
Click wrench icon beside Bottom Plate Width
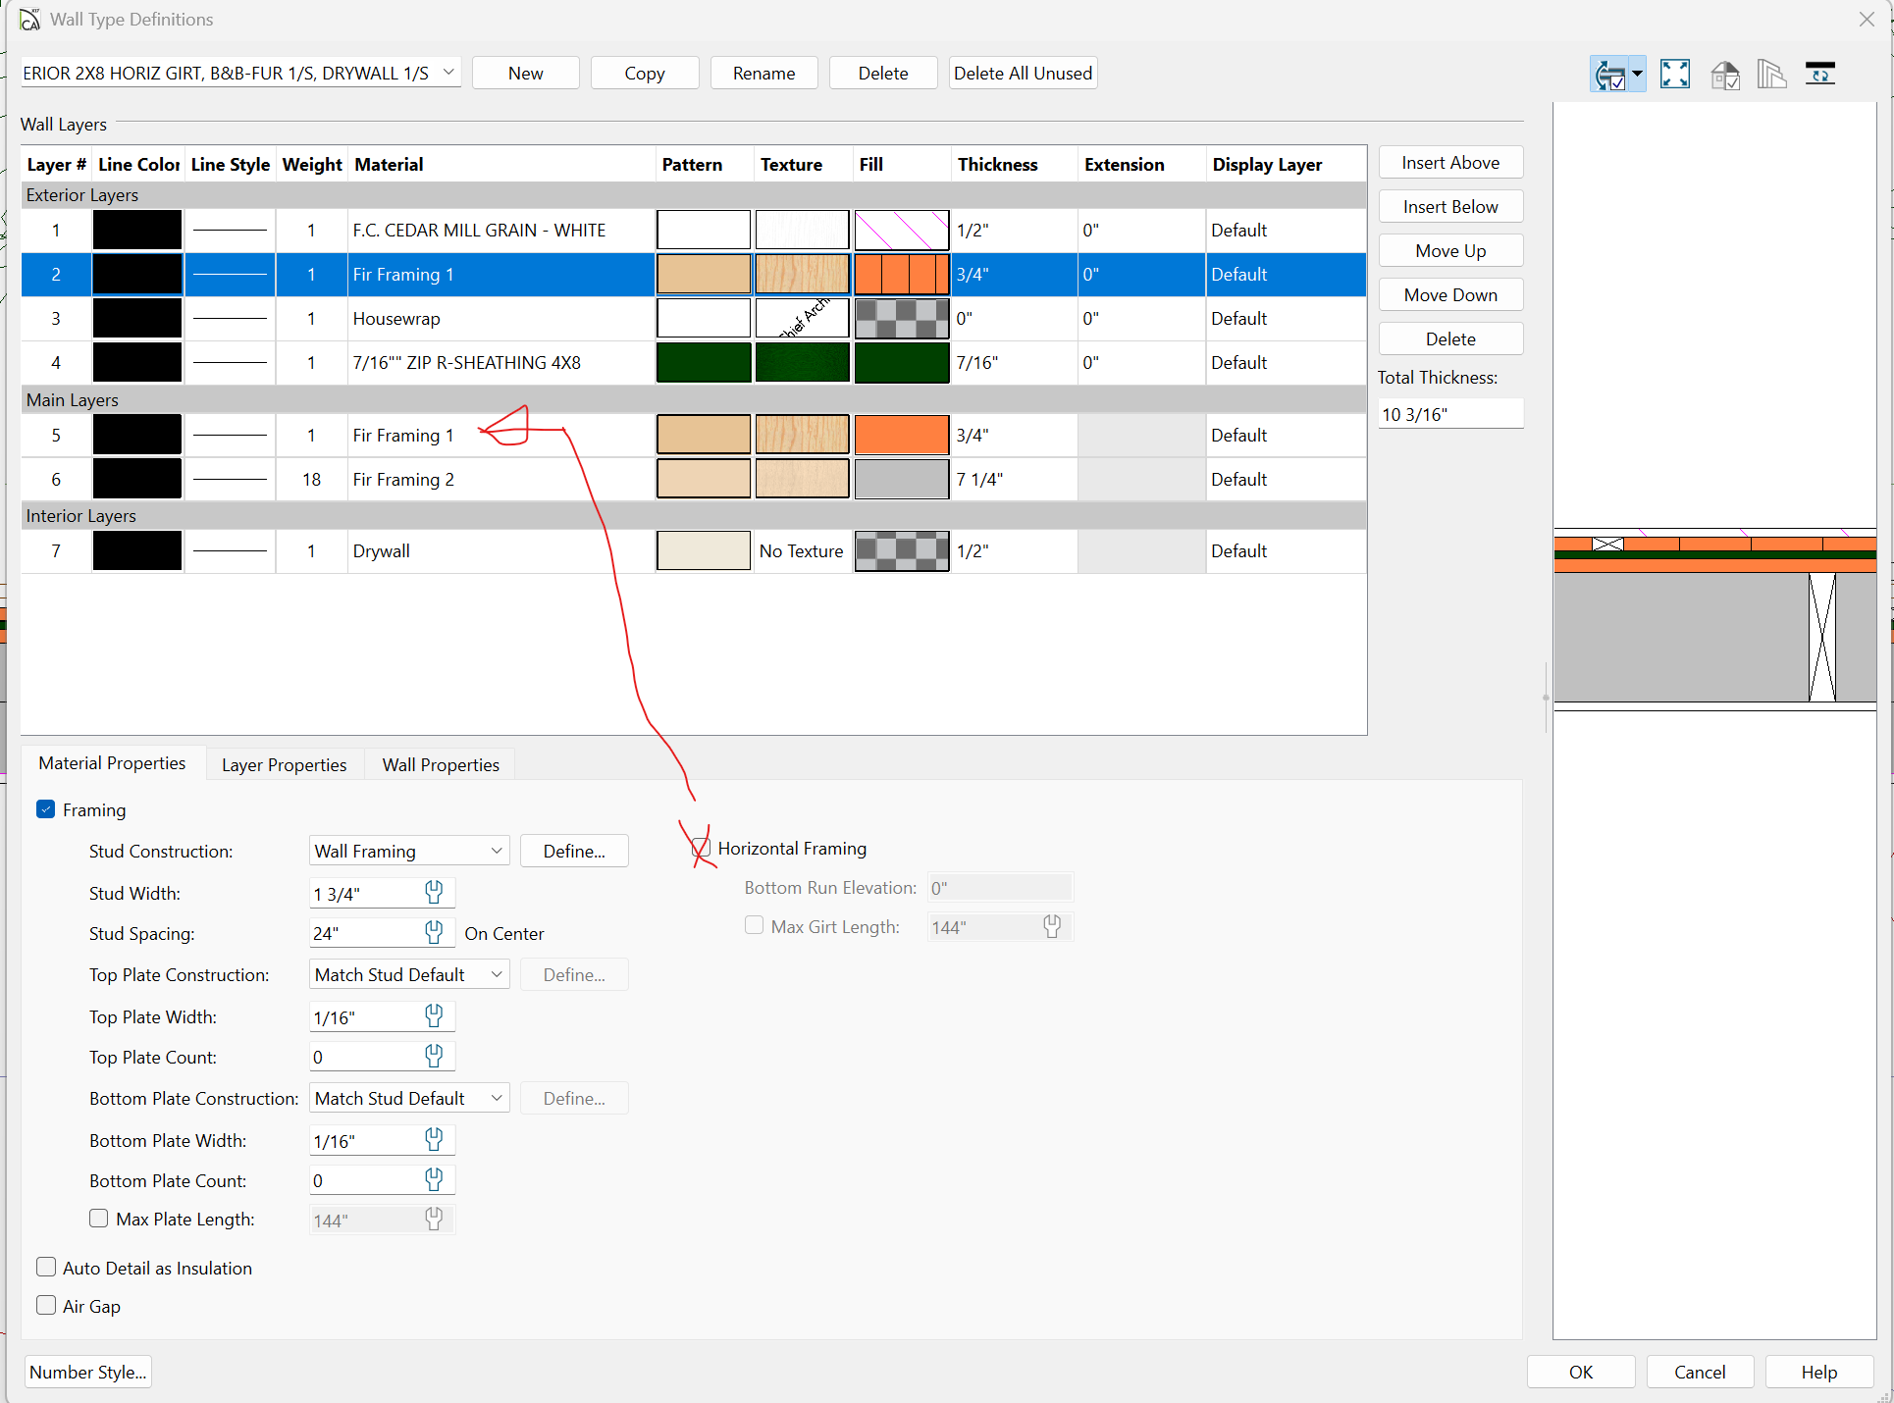pos(434,1139)
